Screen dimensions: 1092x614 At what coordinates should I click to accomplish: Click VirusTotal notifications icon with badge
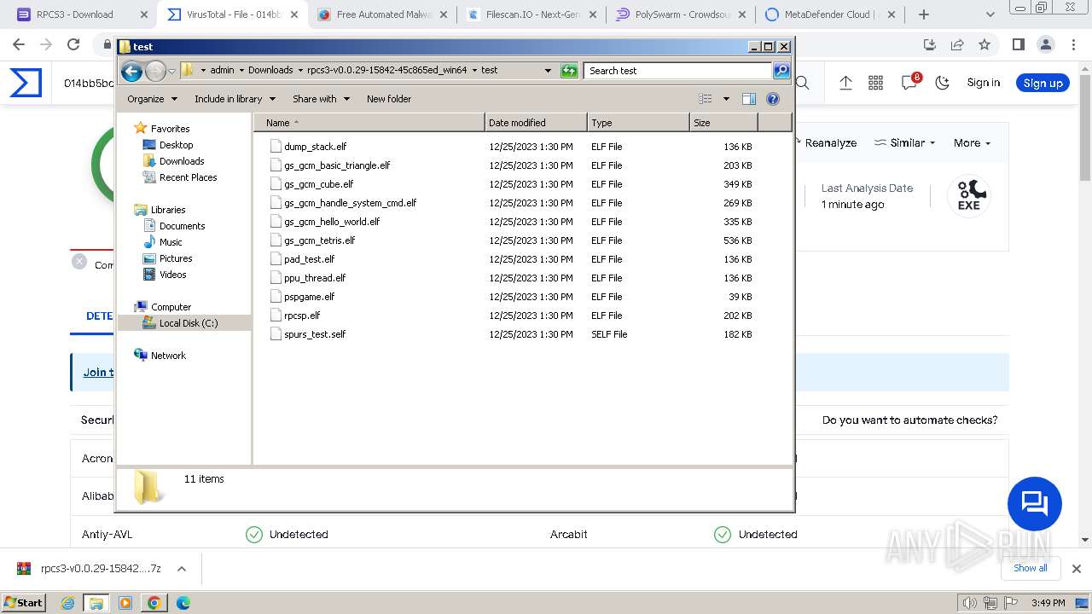click(909, 82)
